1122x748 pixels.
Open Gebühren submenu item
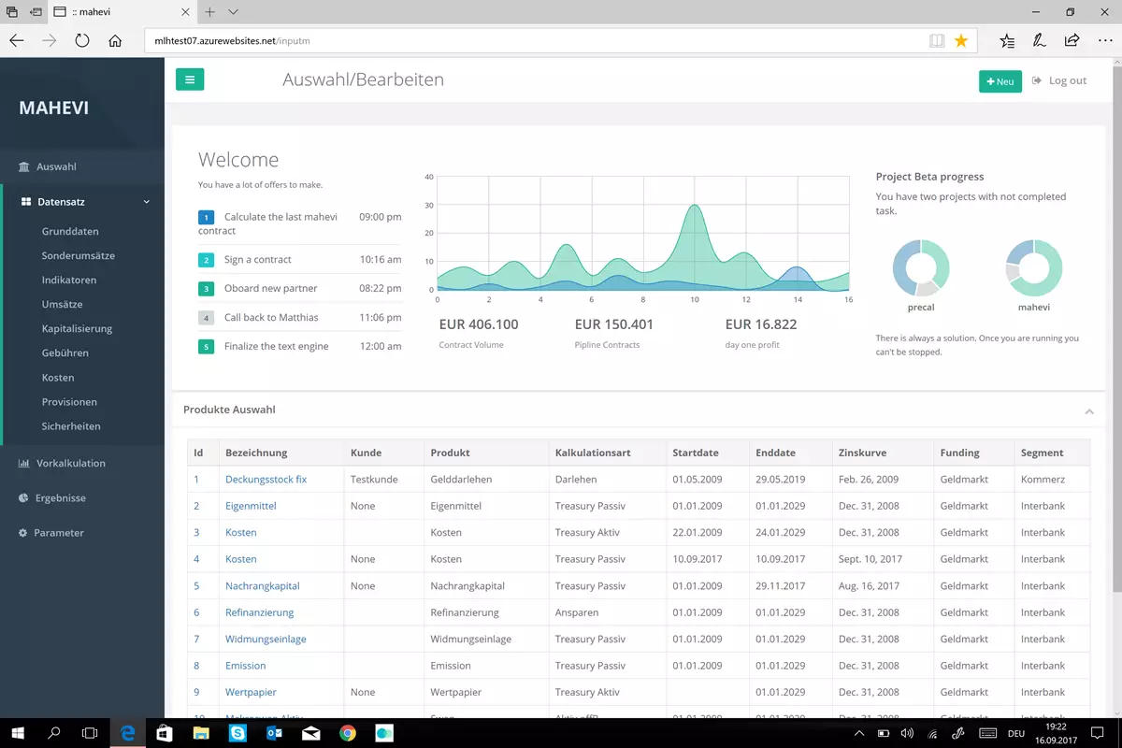click(65, 352)
